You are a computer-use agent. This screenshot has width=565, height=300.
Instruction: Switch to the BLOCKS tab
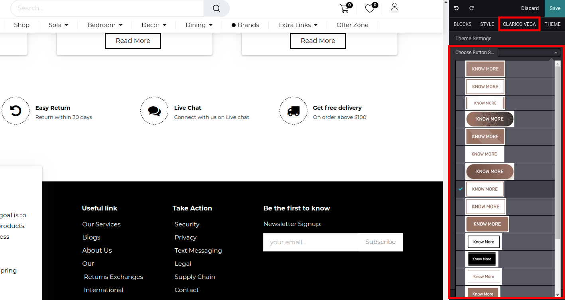[x=463, y=24]
